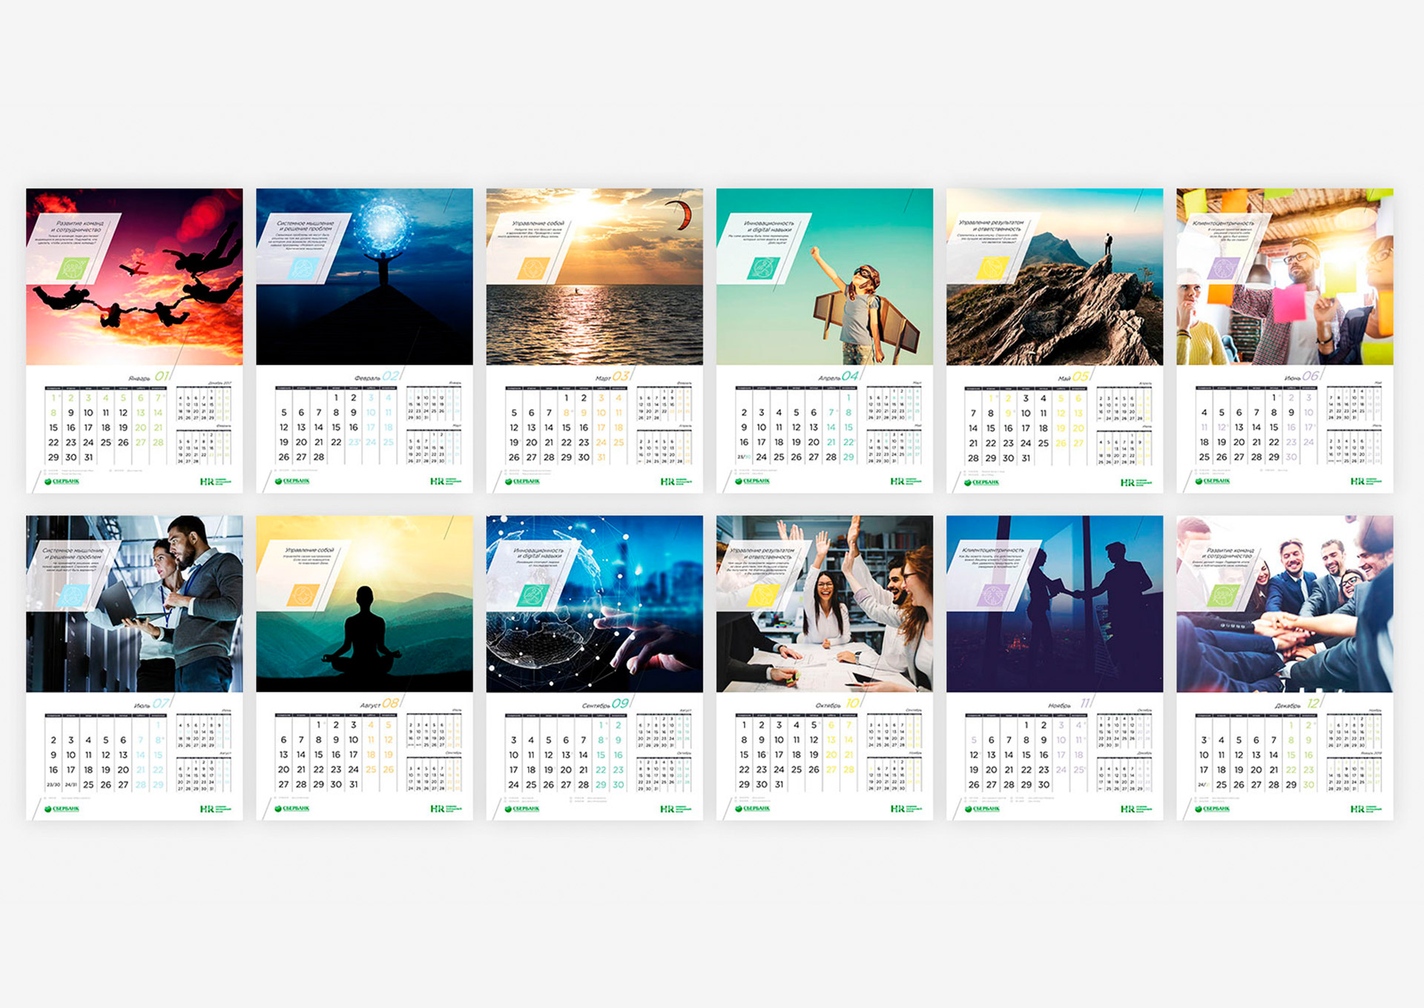
Task: Click the 'Декабрь 2017' mini calendar on the January page
Action: [205, 402]
